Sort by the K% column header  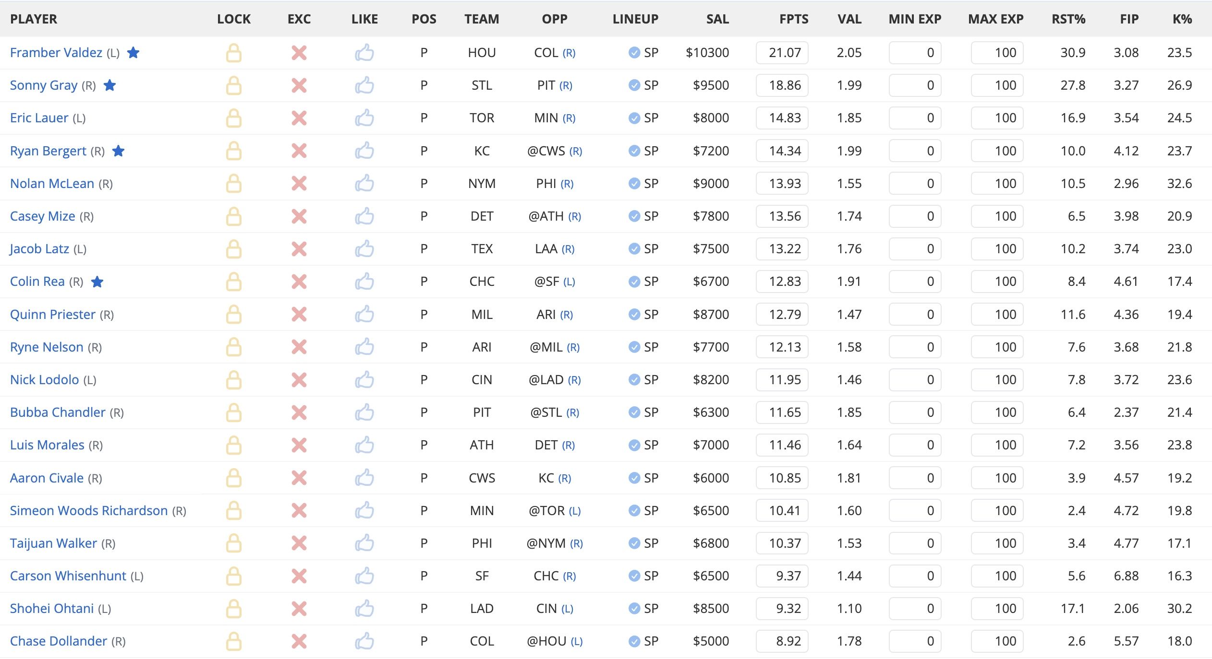tap(1182, 19)
